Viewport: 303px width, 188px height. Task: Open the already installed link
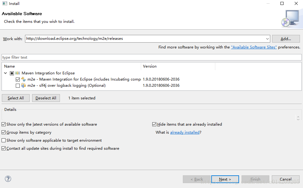click(185, 132)
